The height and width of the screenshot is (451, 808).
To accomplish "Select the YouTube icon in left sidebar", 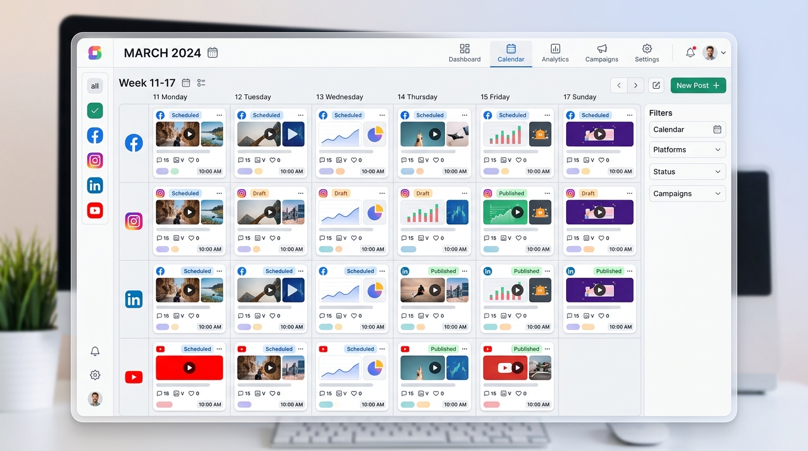I will pos(95,210).
